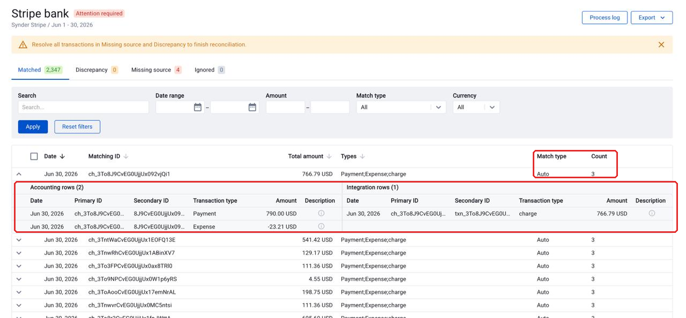Select Matching ID ch_3ToAooCvEG0UjjUx17emNrAL

pyautogui.click(x=132, y=292)
